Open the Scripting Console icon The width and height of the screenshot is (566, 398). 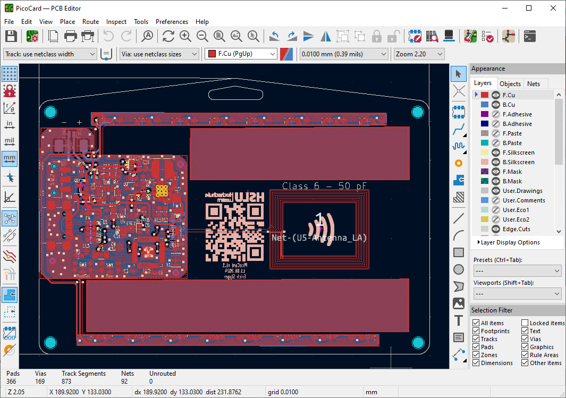tap(529, 36)
